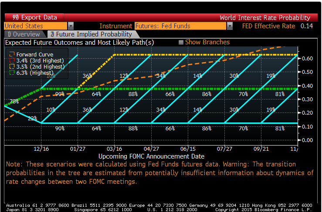Image resolution: width=322 pixels, height=212 pixels.
Task: Click the World Interest Rate Probability title
Action: click(265, 18)
